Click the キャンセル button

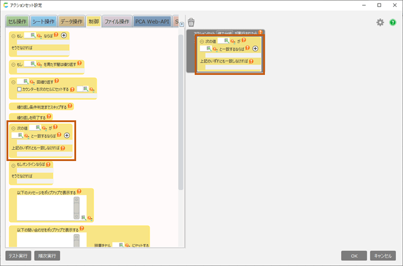(x=383, y=256)
